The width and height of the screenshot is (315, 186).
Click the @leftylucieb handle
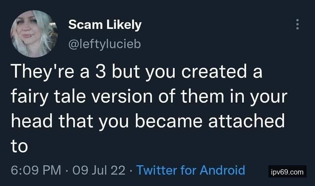105,44
